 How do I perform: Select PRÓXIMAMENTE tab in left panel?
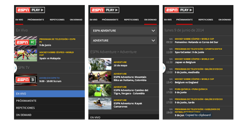coord(36,20)
